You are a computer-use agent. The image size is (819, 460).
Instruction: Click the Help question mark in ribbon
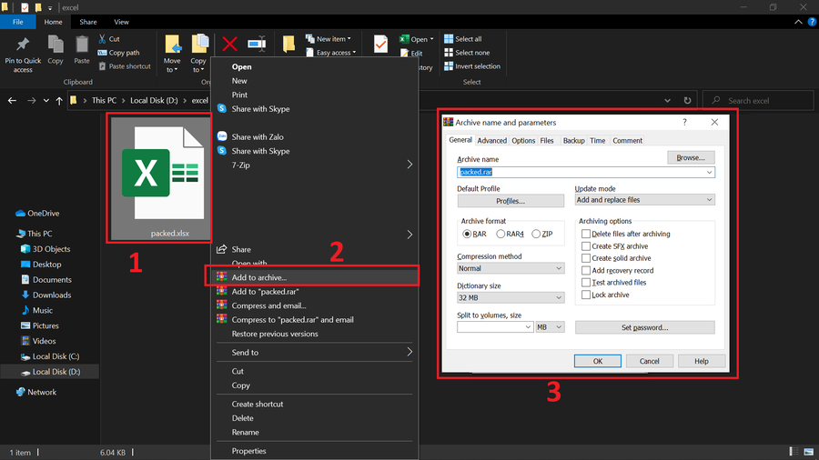813,22
